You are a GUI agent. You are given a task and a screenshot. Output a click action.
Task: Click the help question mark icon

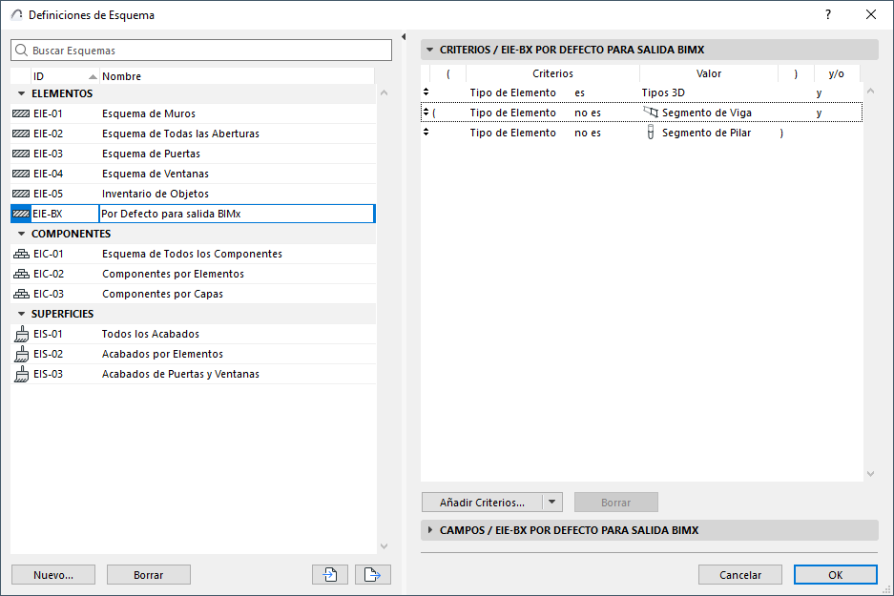[828, 14]
